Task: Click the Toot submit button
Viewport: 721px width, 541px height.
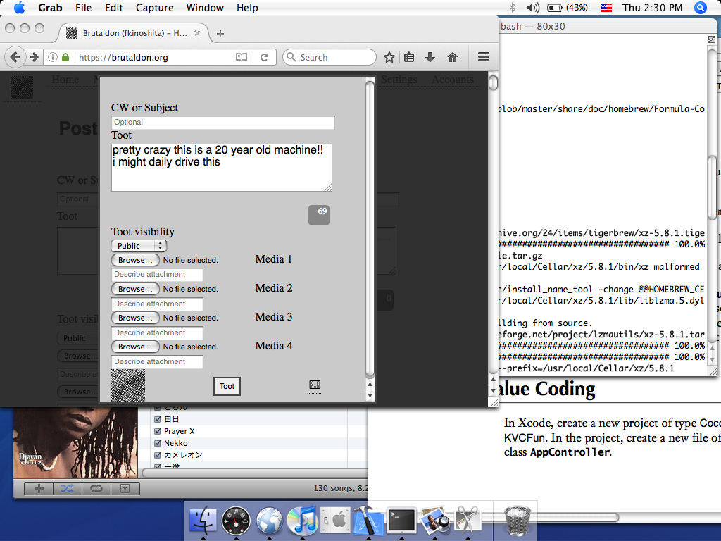Action: tap(227, 386)
